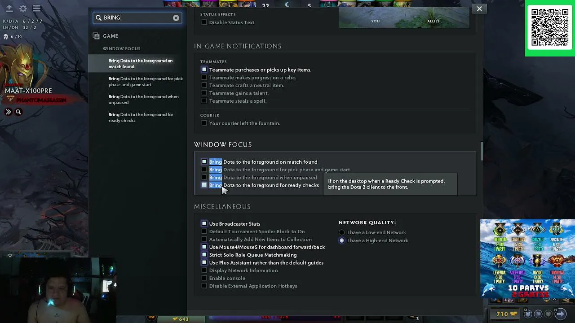Click the MAAT-X100PRE player name
This screenshot has height=323, width=575.
[28, 91]
